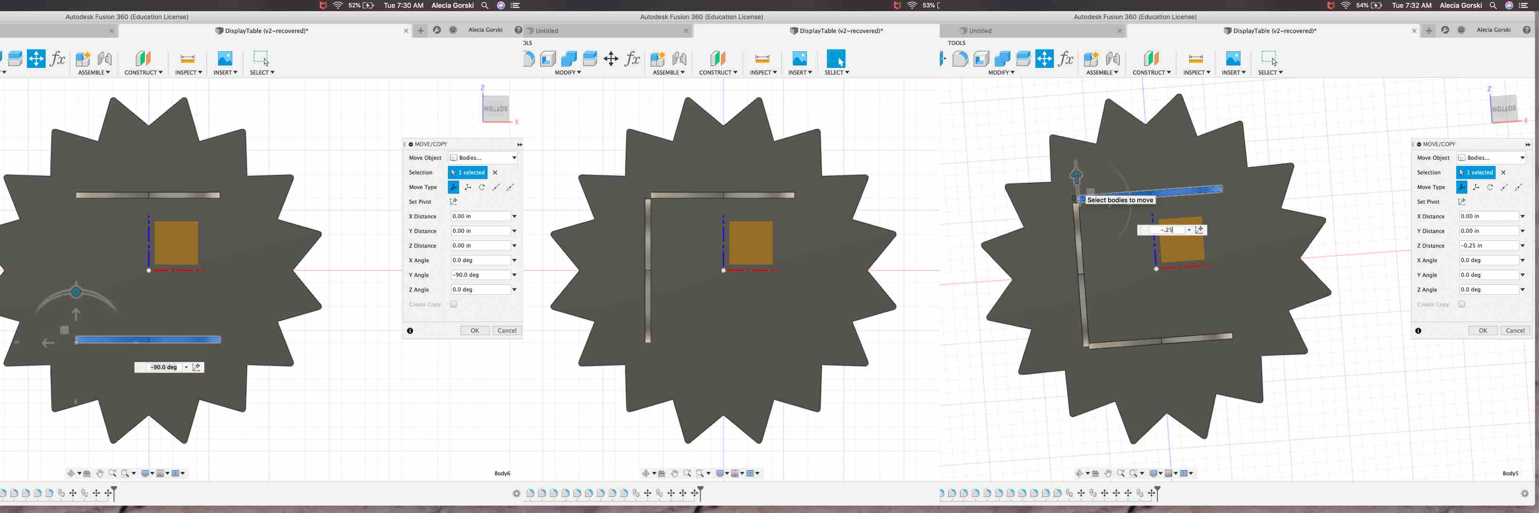Choose Translate move type in left dialog
Screen dimensions: 1539x513
click(x=468, y=187)
